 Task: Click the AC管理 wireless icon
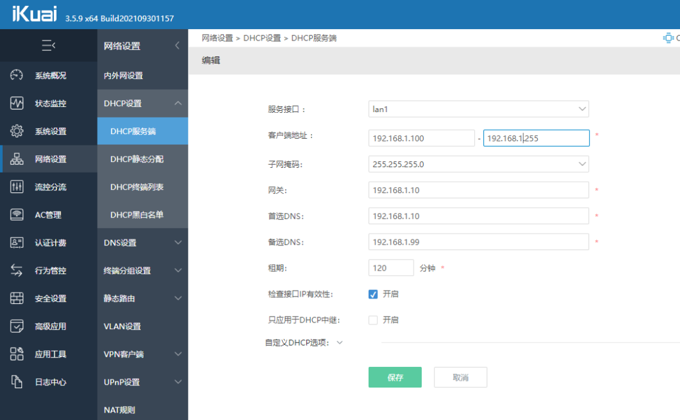17,215
